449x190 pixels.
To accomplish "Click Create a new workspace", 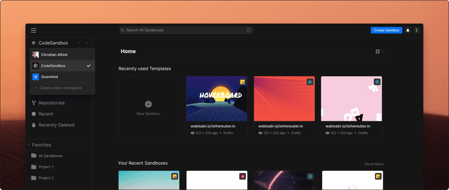I will [x=60, y=88].
